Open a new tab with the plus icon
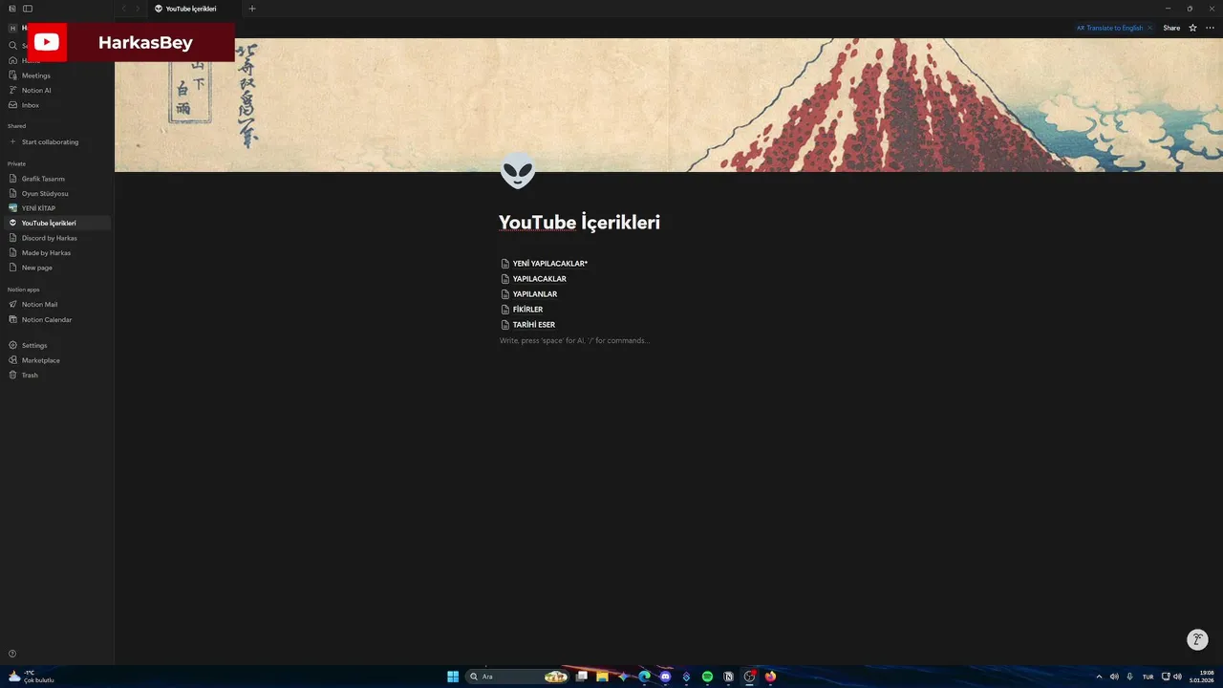Viewport: 1223px width, 688px height. (x=252, y=9)
